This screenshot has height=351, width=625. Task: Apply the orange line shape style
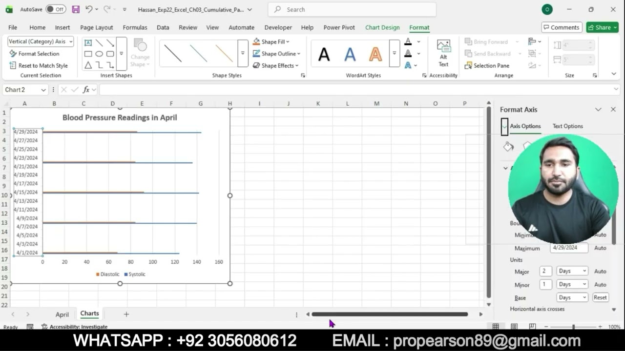tap(224, 53)
